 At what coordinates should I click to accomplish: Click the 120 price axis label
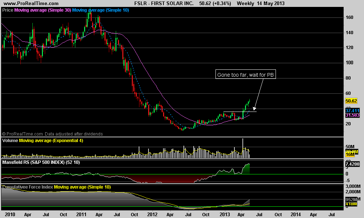pos(349,48)
